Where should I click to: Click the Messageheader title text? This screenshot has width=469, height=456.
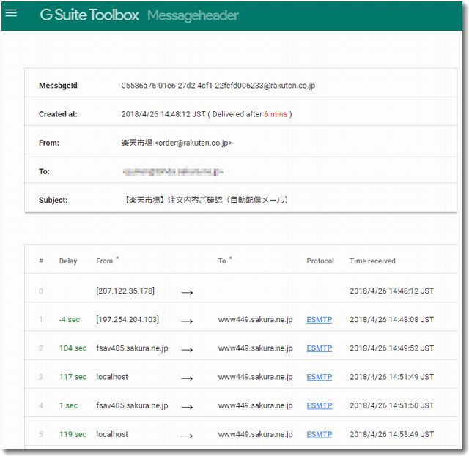click(x=193, y=15)
